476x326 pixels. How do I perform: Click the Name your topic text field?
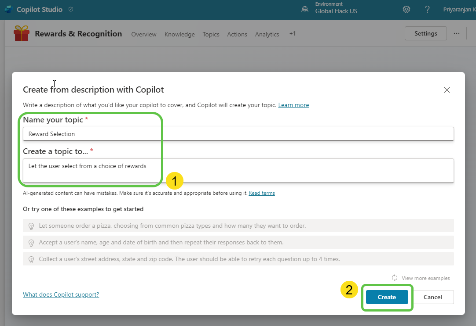coord(238,134)
